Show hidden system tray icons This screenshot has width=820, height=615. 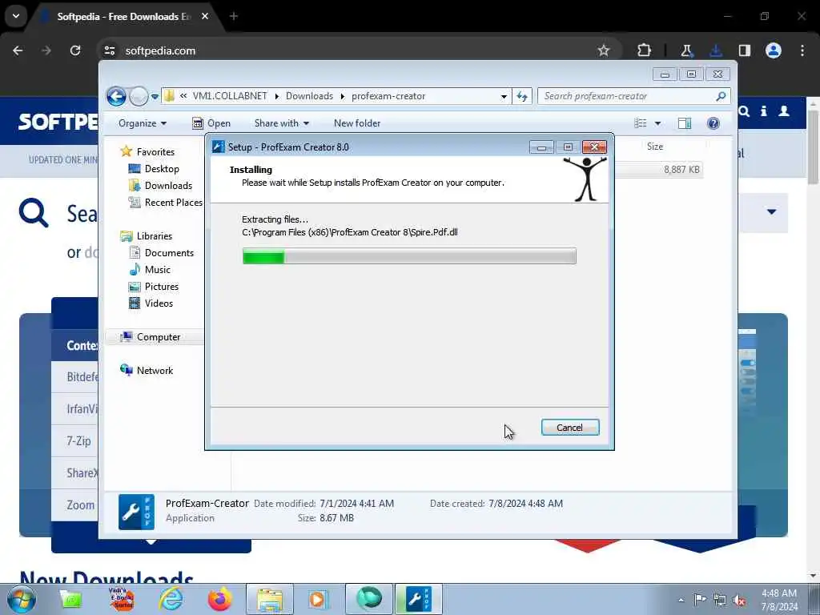click(681, 600)
